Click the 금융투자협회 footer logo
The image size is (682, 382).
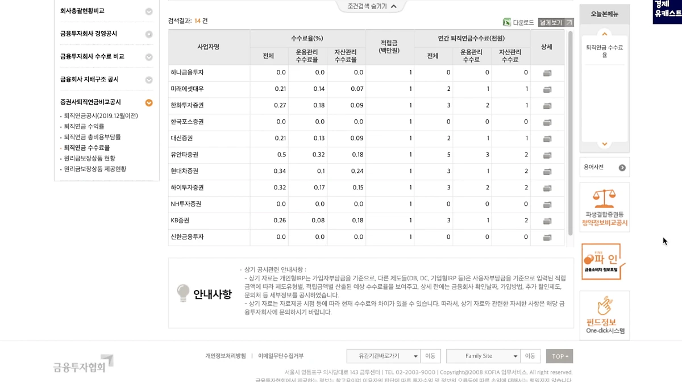click(84, 364)
